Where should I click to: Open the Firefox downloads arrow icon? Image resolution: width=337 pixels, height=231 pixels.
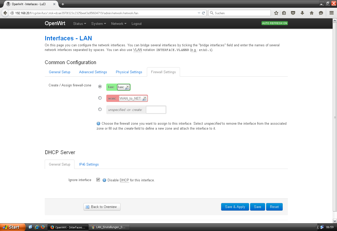pos(302,13)
